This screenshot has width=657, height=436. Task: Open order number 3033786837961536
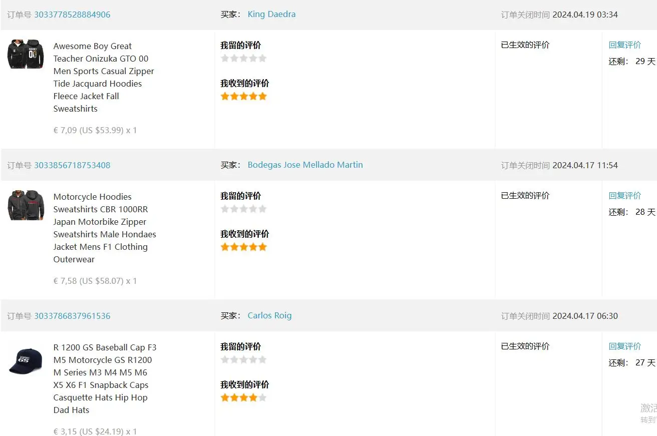tap(72, 316)
